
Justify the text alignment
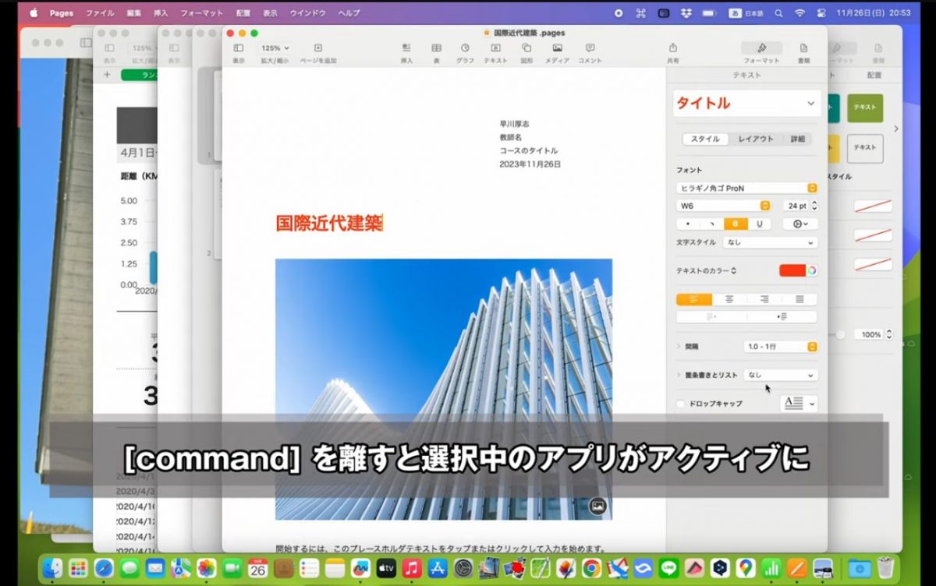tap(799, 299)
